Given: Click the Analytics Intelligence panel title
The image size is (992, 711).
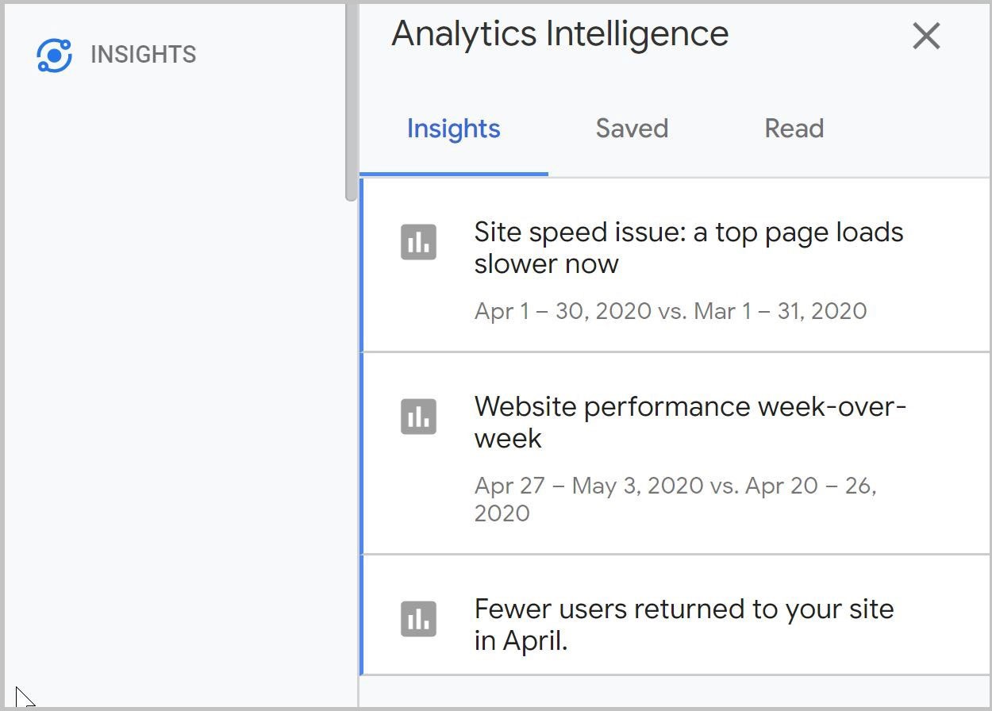Looking at the screenshot, I should (x=558, y=33).
